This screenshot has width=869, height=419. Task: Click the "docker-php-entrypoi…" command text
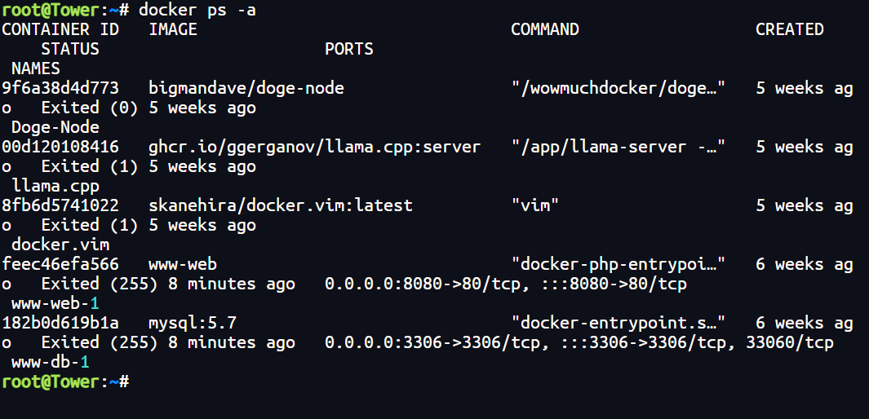pyautogui.click(x=618, y=265)
